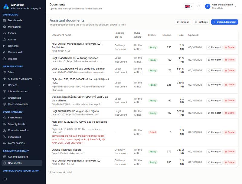Open the Camera wall page
242x184 pixels.
pos(22,52)
